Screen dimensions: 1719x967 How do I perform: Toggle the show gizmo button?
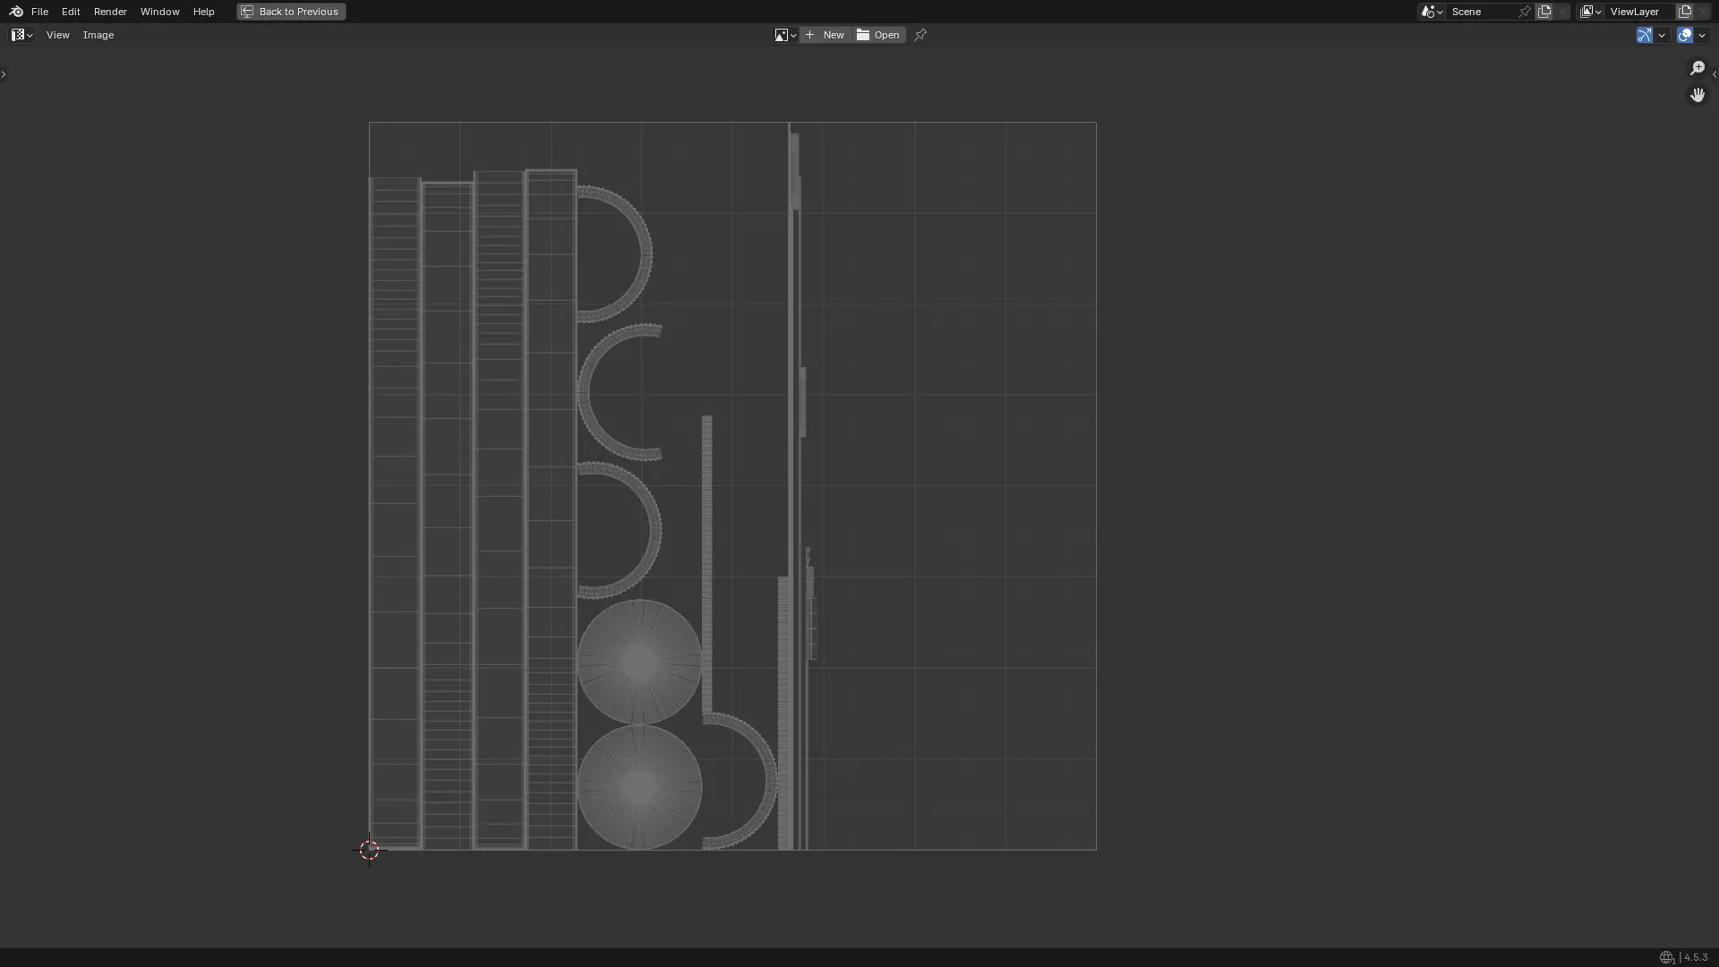pos(1644,35)
